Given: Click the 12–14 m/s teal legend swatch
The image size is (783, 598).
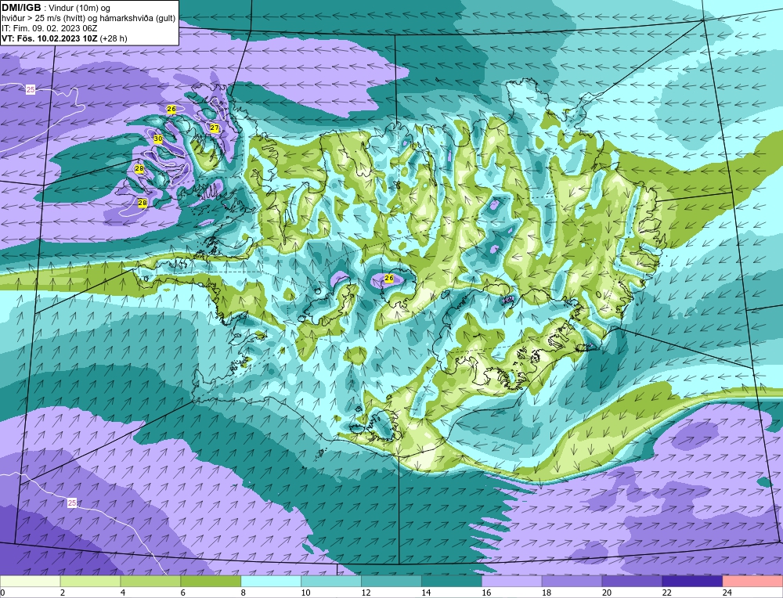Looking at the screenshot, I should click(x=391, y=582).
